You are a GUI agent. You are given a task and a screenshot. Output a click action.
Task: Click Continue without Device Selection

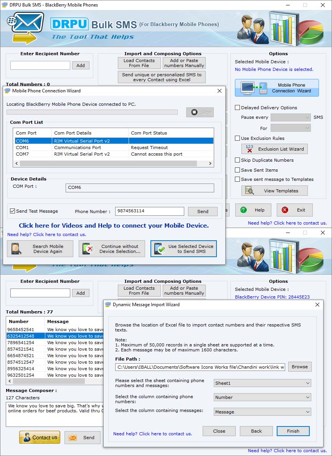112,248
